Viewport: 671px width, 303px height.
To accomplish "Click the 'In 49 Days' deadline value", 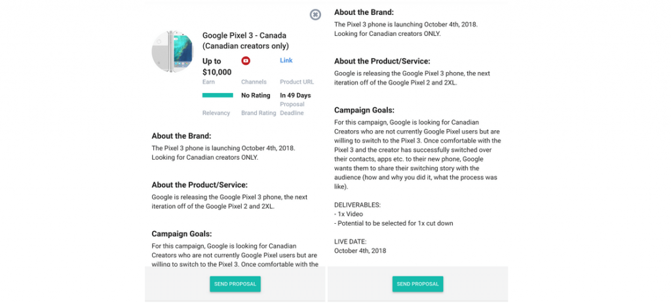I will click(x=295, y=96).
